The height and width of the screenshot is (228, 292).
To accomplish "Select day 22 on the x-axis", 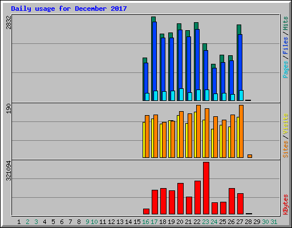I will (x=197, y=222).
